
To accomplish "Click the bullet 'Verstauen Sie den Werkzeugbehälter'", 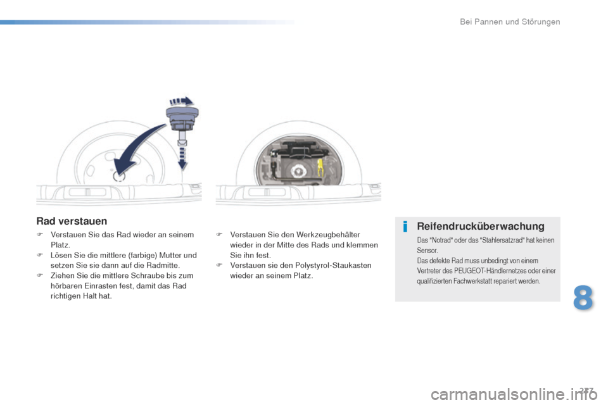I will point(298,244).
